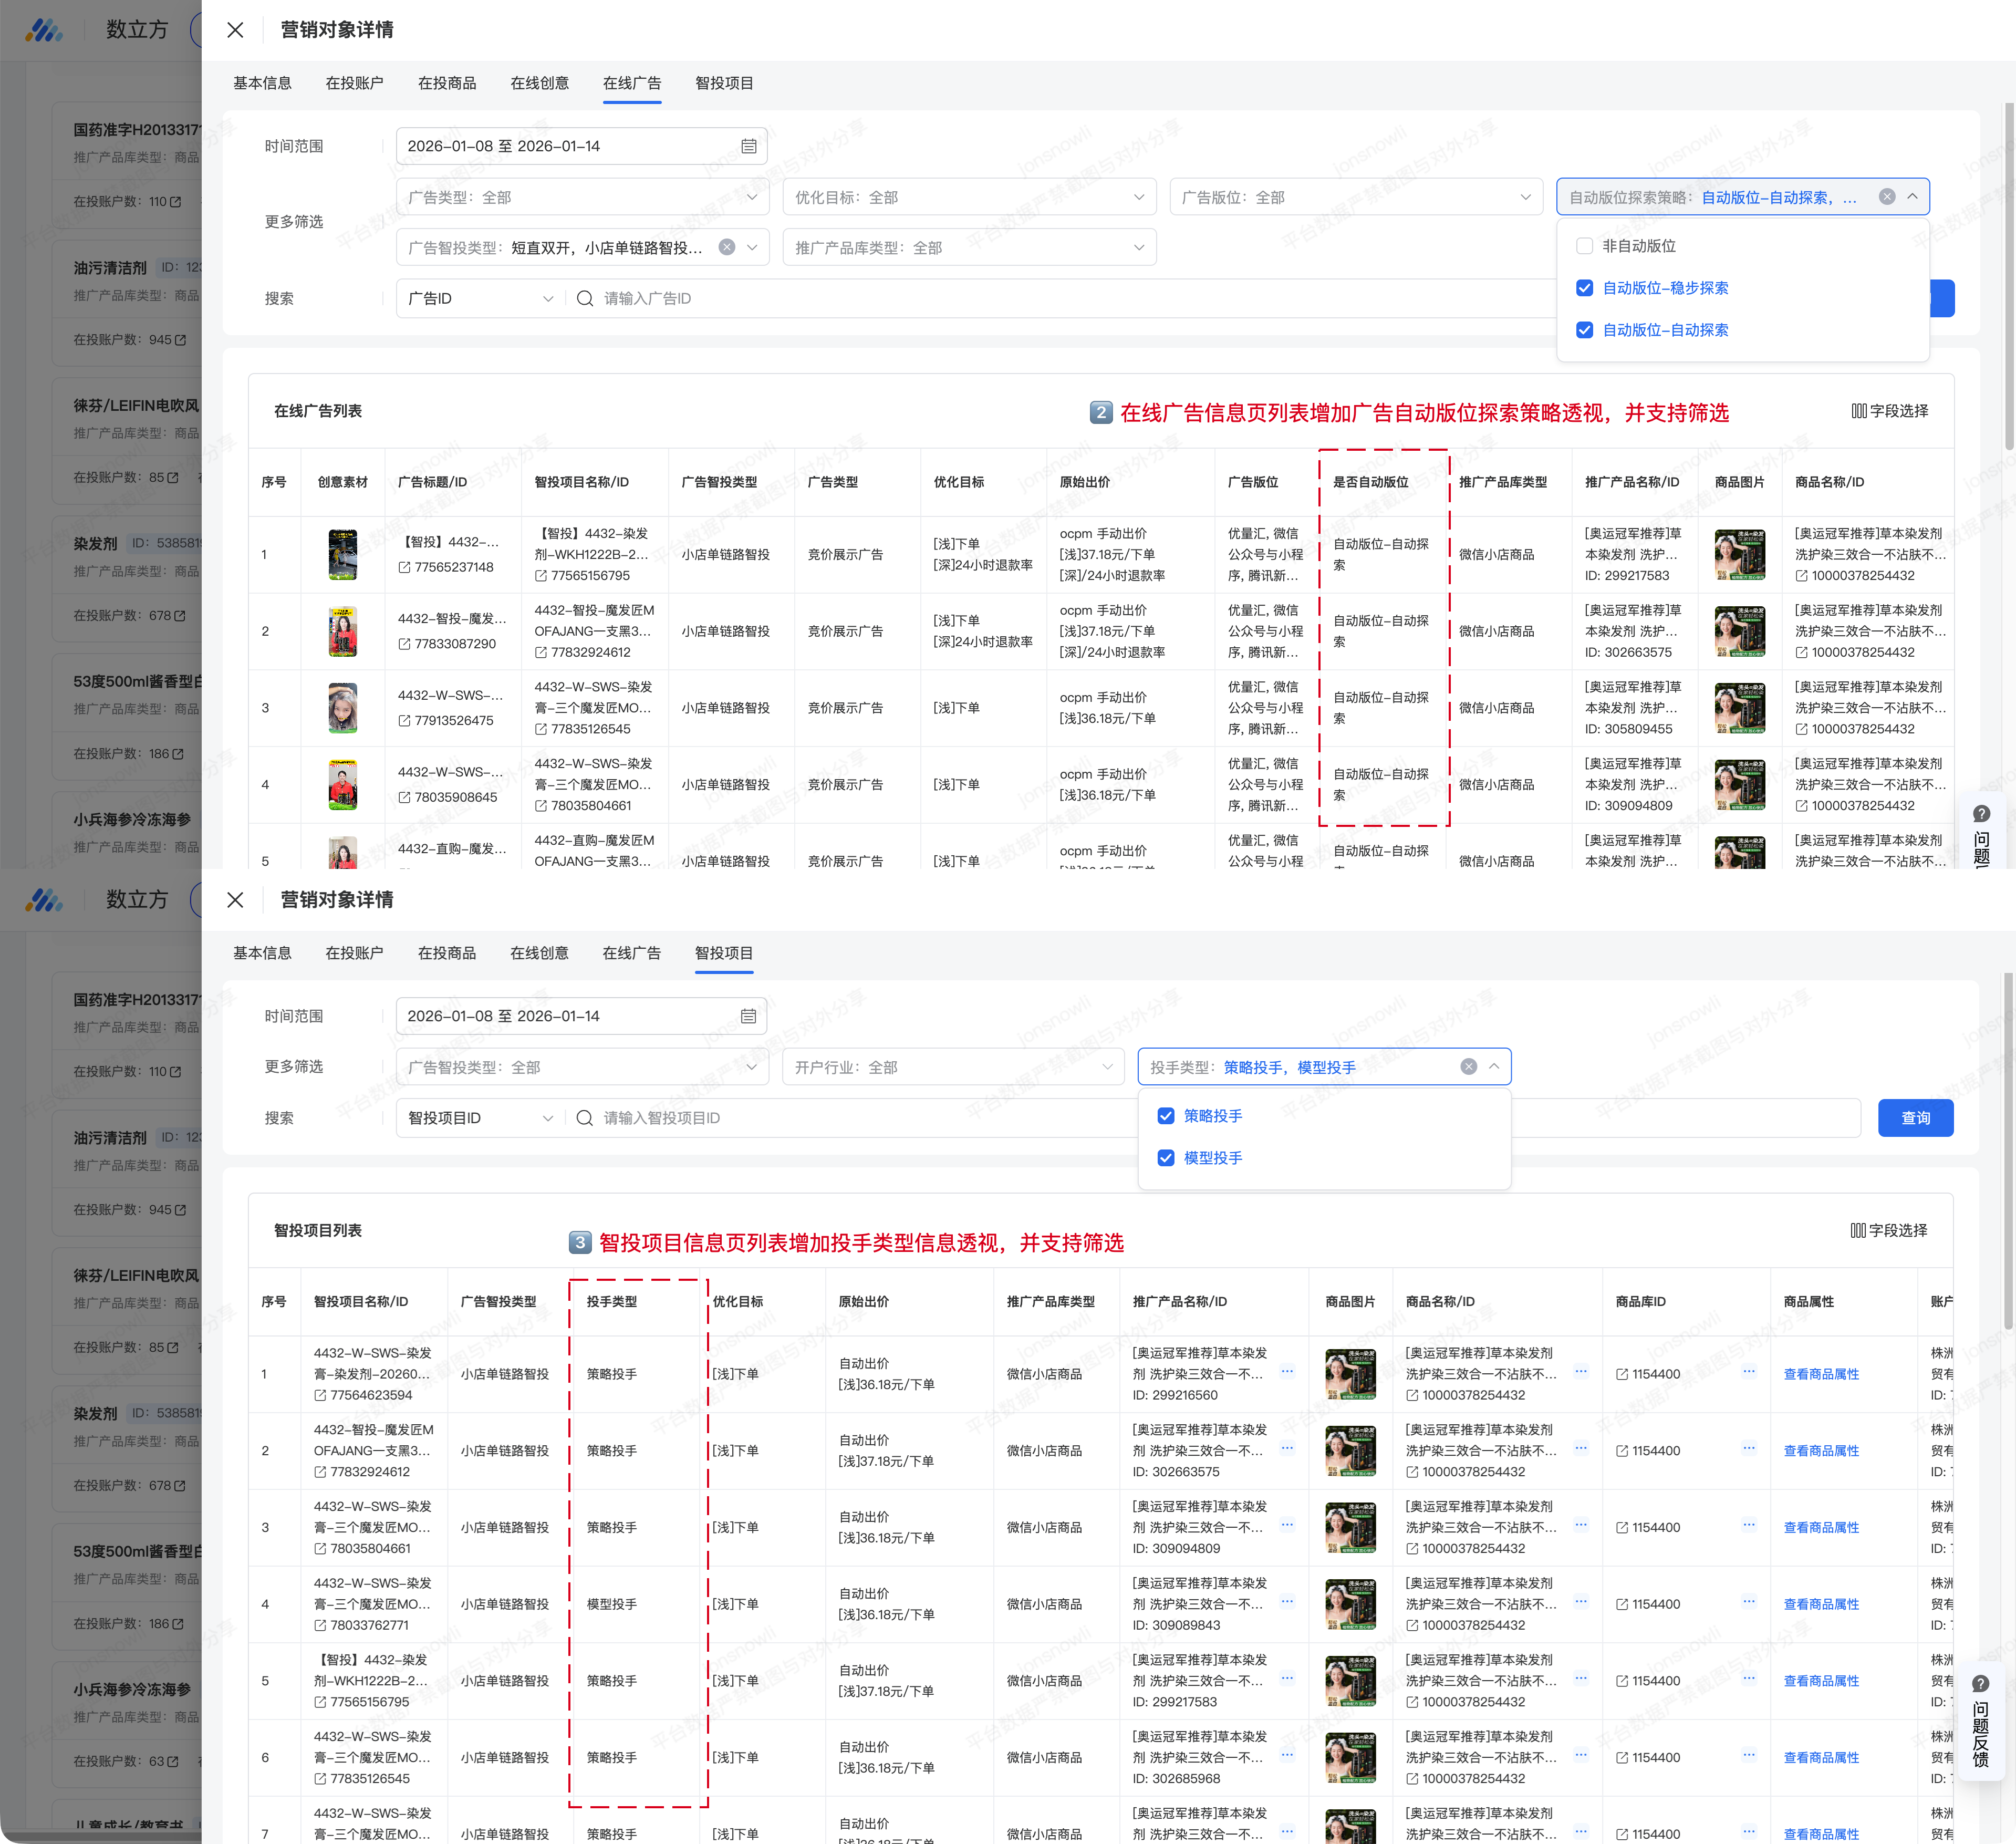The image size is (2016, 1844).
Task: Expand the 广告类型 dropdown
Action: [582, 197]
